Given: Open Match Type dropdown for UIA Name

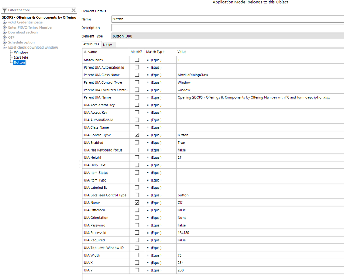Looking at the screenshot, I should pos(160,203).
